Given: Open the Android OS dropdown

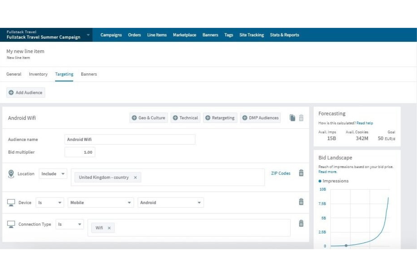Looking at the screenshot, I should pyautogui.click(x=170, y=202).
